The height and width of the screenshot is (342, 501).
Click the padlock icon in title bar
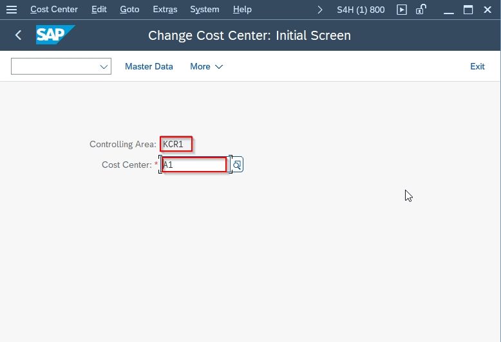[421, 9]
